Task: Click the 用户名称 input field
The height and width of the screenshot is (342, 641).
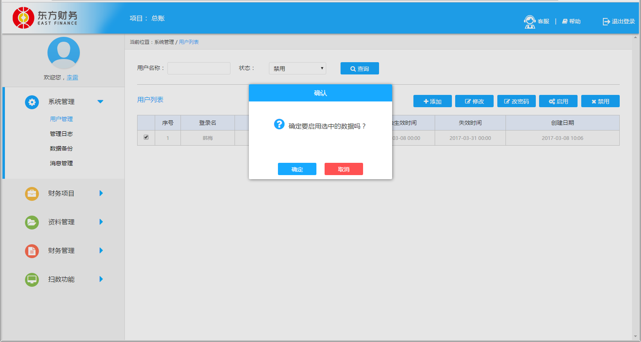Action: [x=199, y=68]
